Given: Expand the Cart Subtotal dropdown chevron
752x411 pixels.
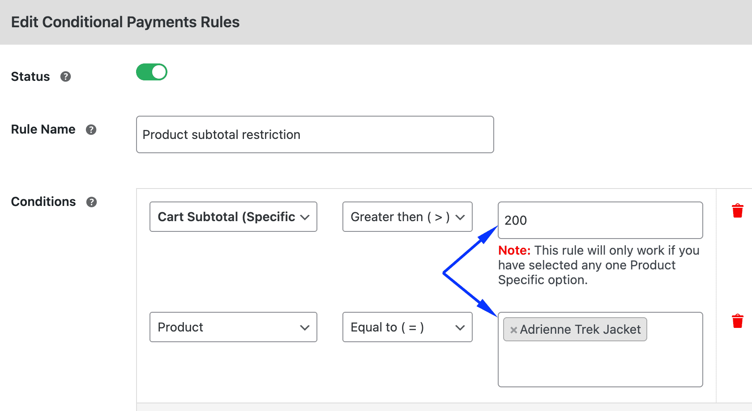Looking at the screenshot, I should (x=306, y=217).
